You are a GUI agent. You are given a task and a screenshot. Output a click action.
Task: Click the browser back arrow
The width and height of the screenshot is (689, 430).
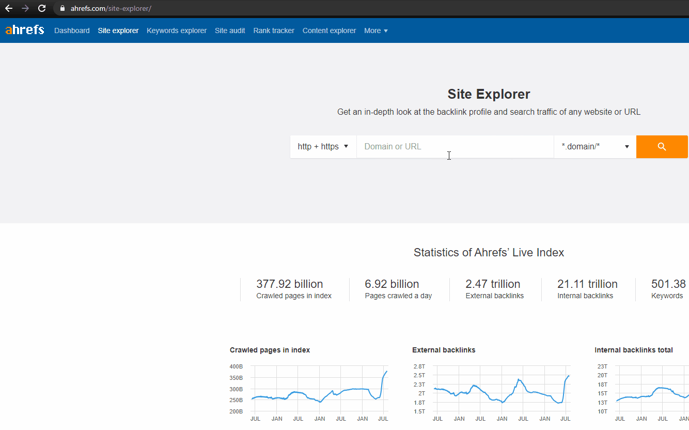8,8
